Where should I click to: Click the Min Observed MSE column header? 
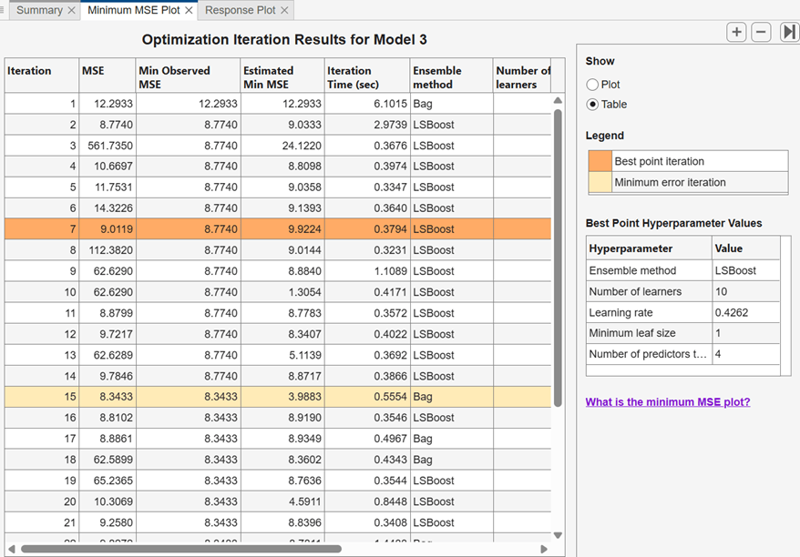pos(189,76)
